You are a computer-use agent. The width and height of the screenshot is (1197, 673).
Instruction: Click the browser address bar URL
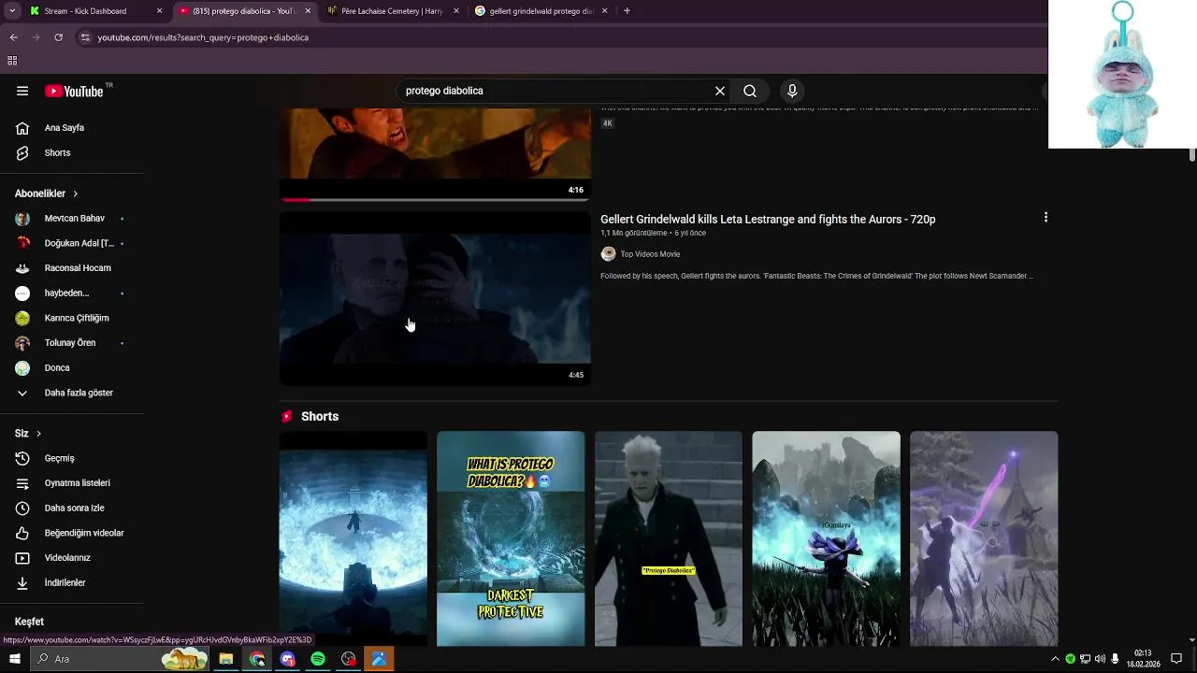point(203,37)
